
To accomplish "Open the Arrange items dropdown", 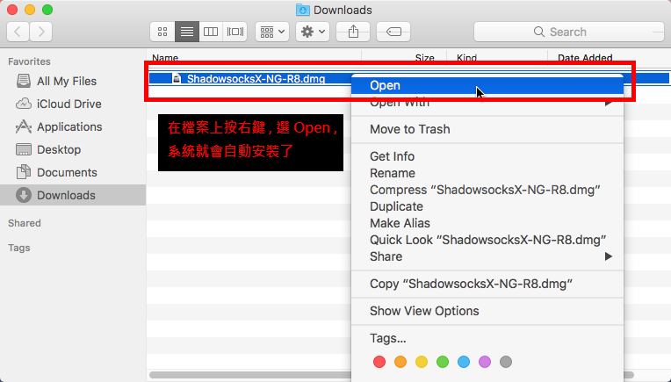I will click(271, 32).
